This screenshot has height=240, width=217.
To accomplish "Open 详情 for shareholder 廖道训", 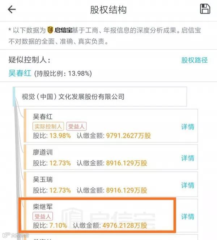I will (x=188, y=158).
